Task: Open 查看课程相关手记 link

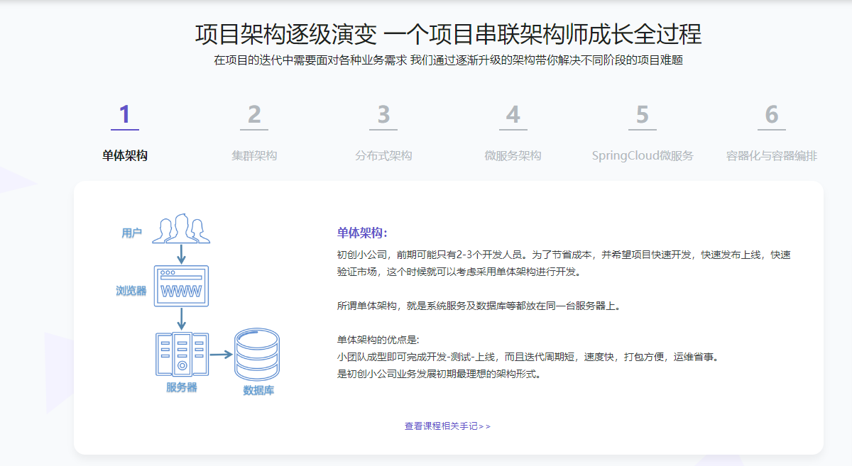Action: click(x=447, y=426)
